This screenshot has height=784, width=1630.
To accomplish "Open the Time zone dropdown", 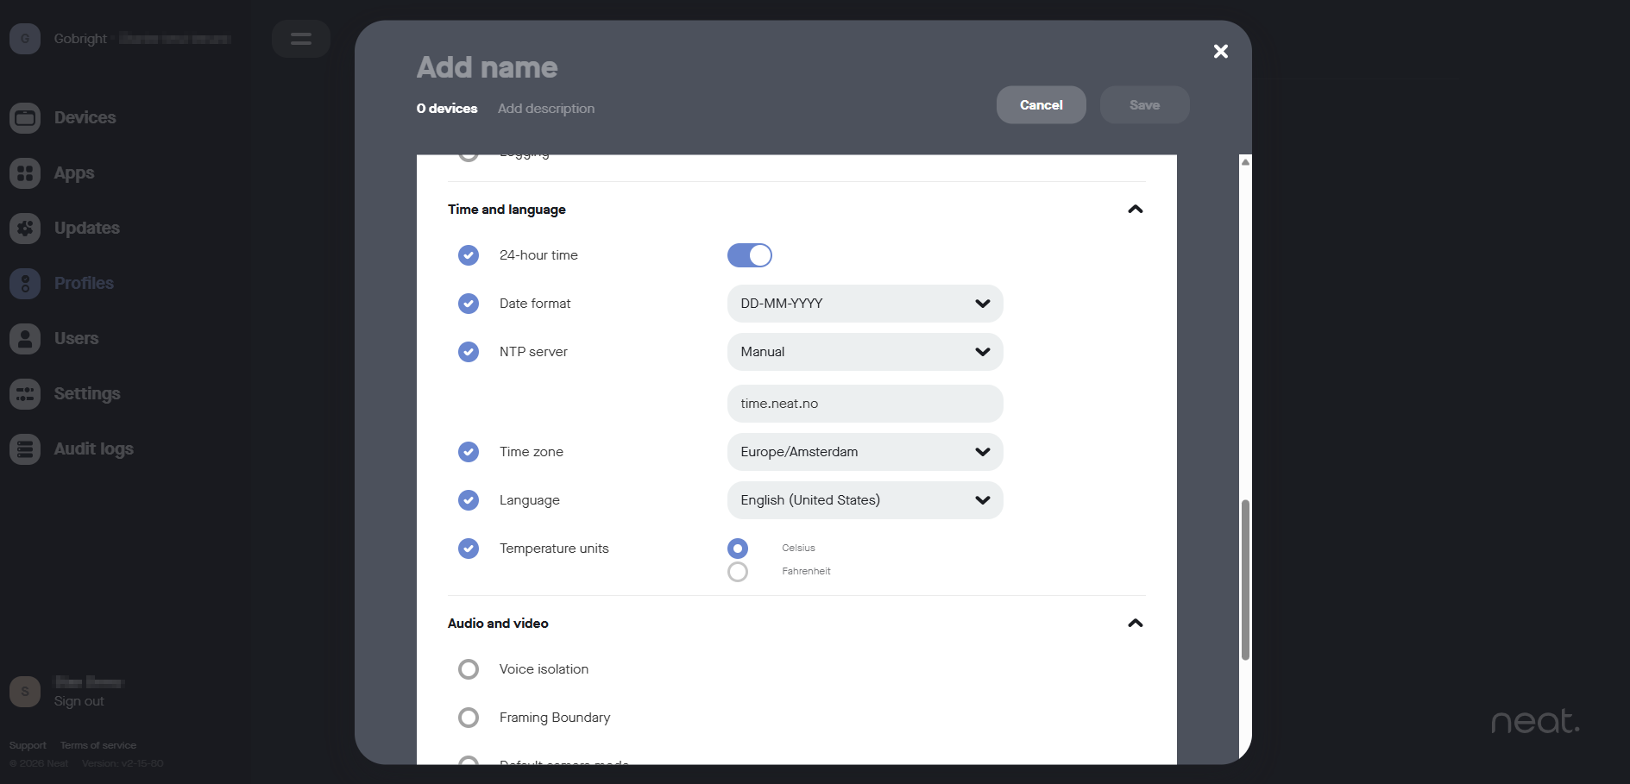I will [x=865, y=452].
